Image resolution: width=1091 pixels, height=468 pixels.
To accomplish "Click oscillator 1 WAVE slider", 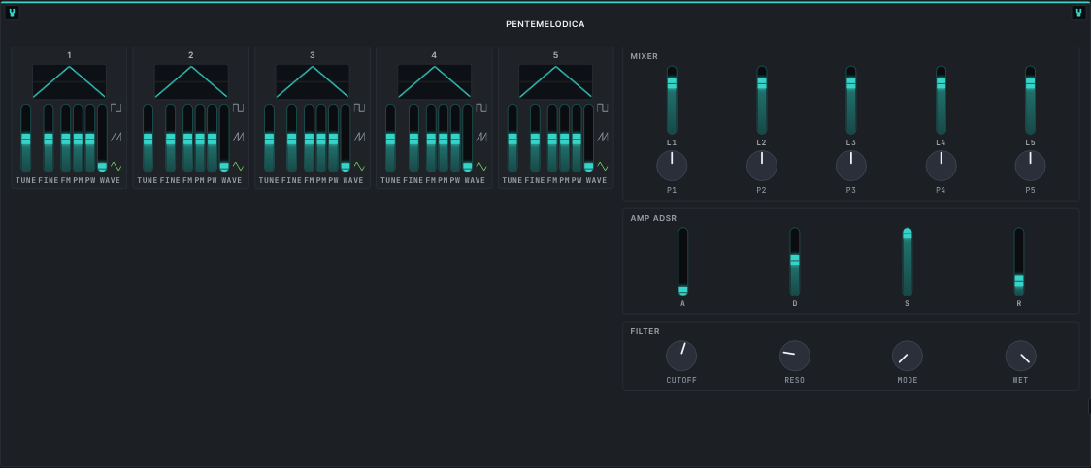I will [x=102, y=139].
